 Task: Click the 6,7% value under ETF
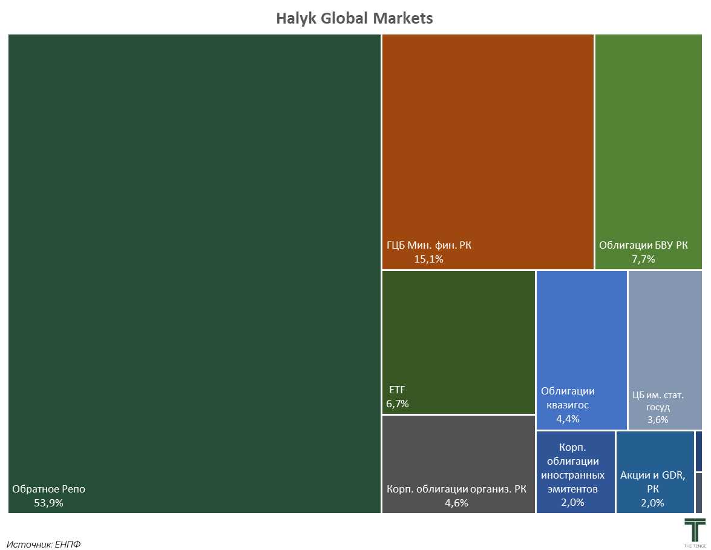tap(398, 404)
